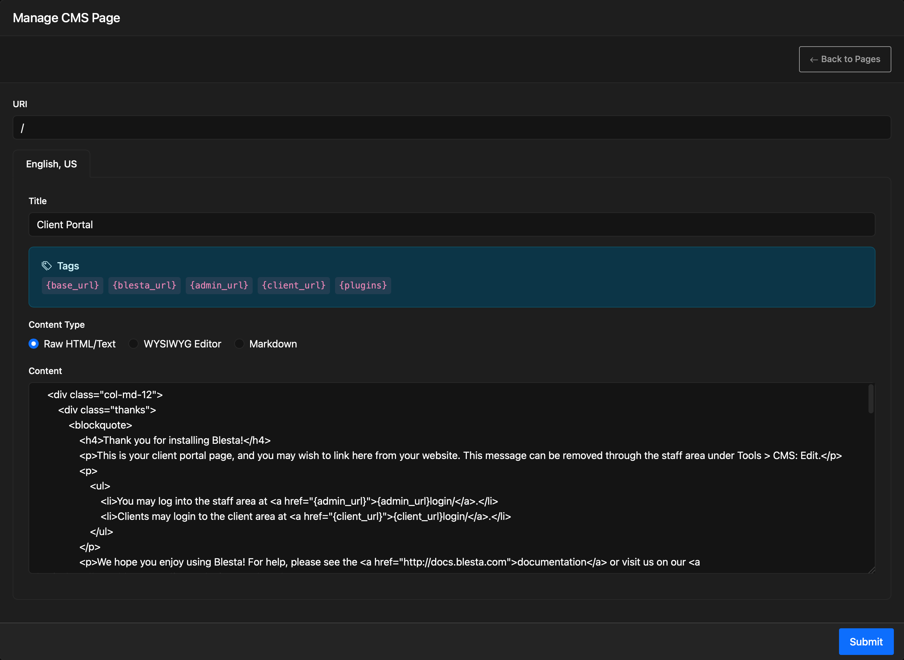This screenshot has width=904, height=660.
Task: Click the Content textarea scrollbar thumb
Action: point(871,399)
